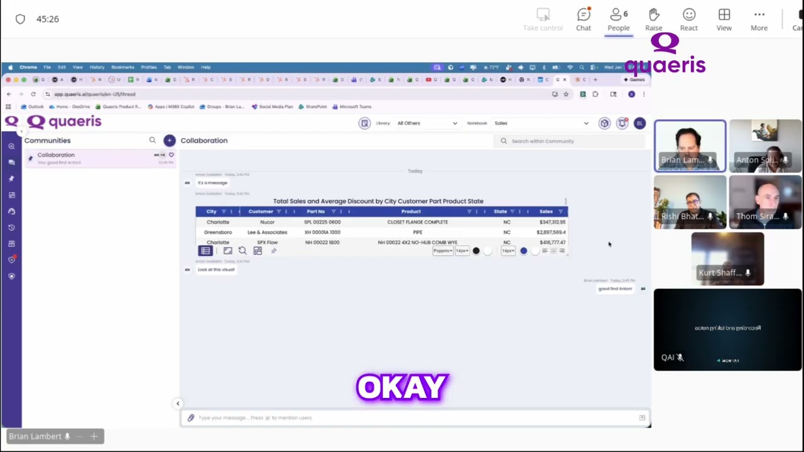Pick the white color swatch beside black
The width and height of the screenshot is (804, 452).
488,251
